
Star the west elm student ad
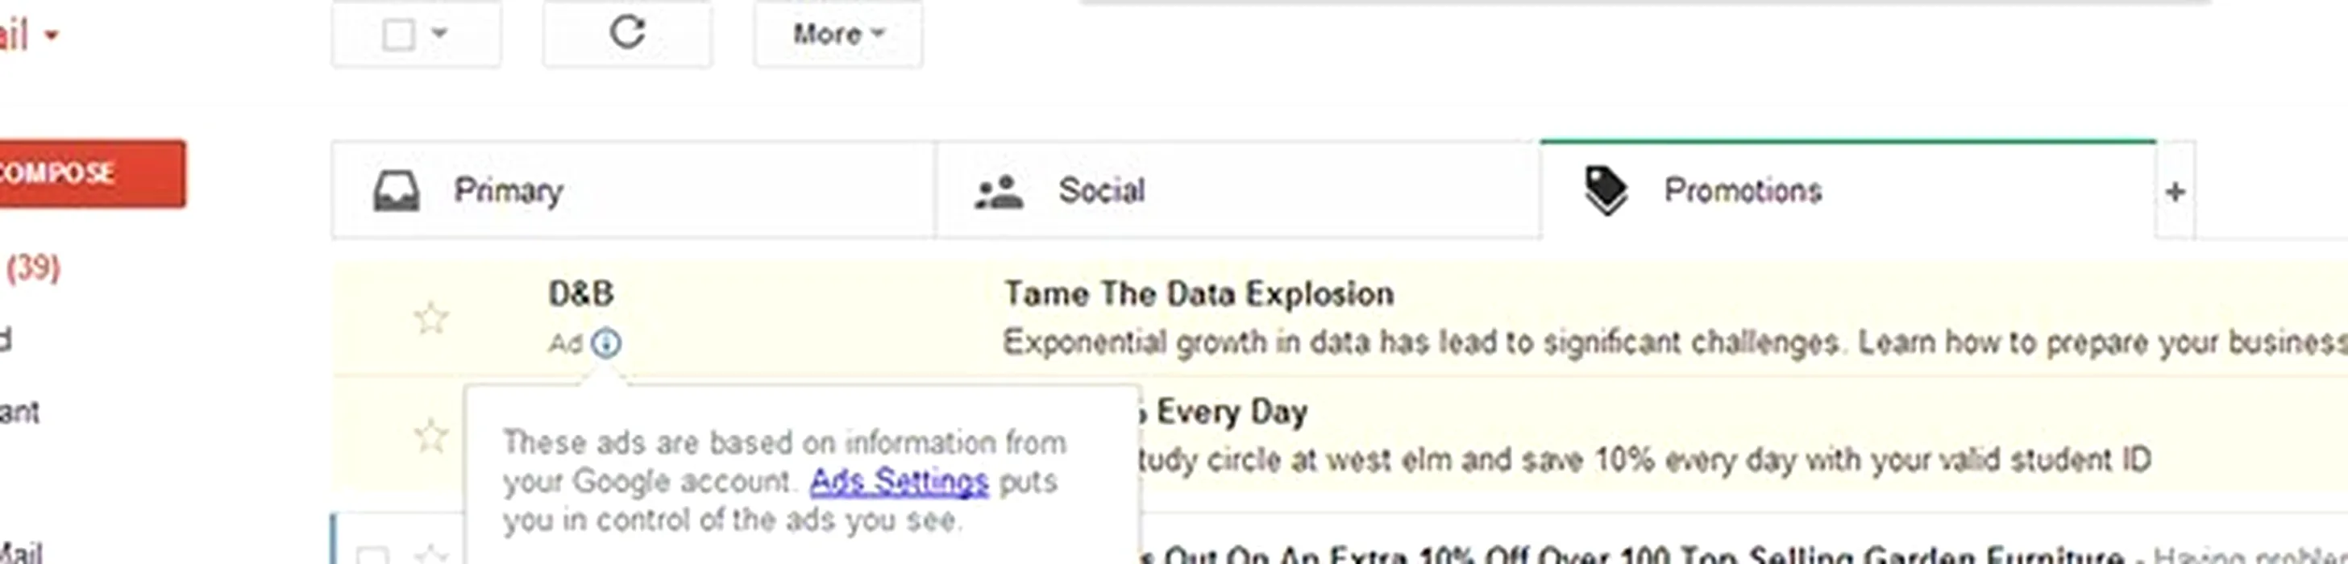(x=431, y=437)
